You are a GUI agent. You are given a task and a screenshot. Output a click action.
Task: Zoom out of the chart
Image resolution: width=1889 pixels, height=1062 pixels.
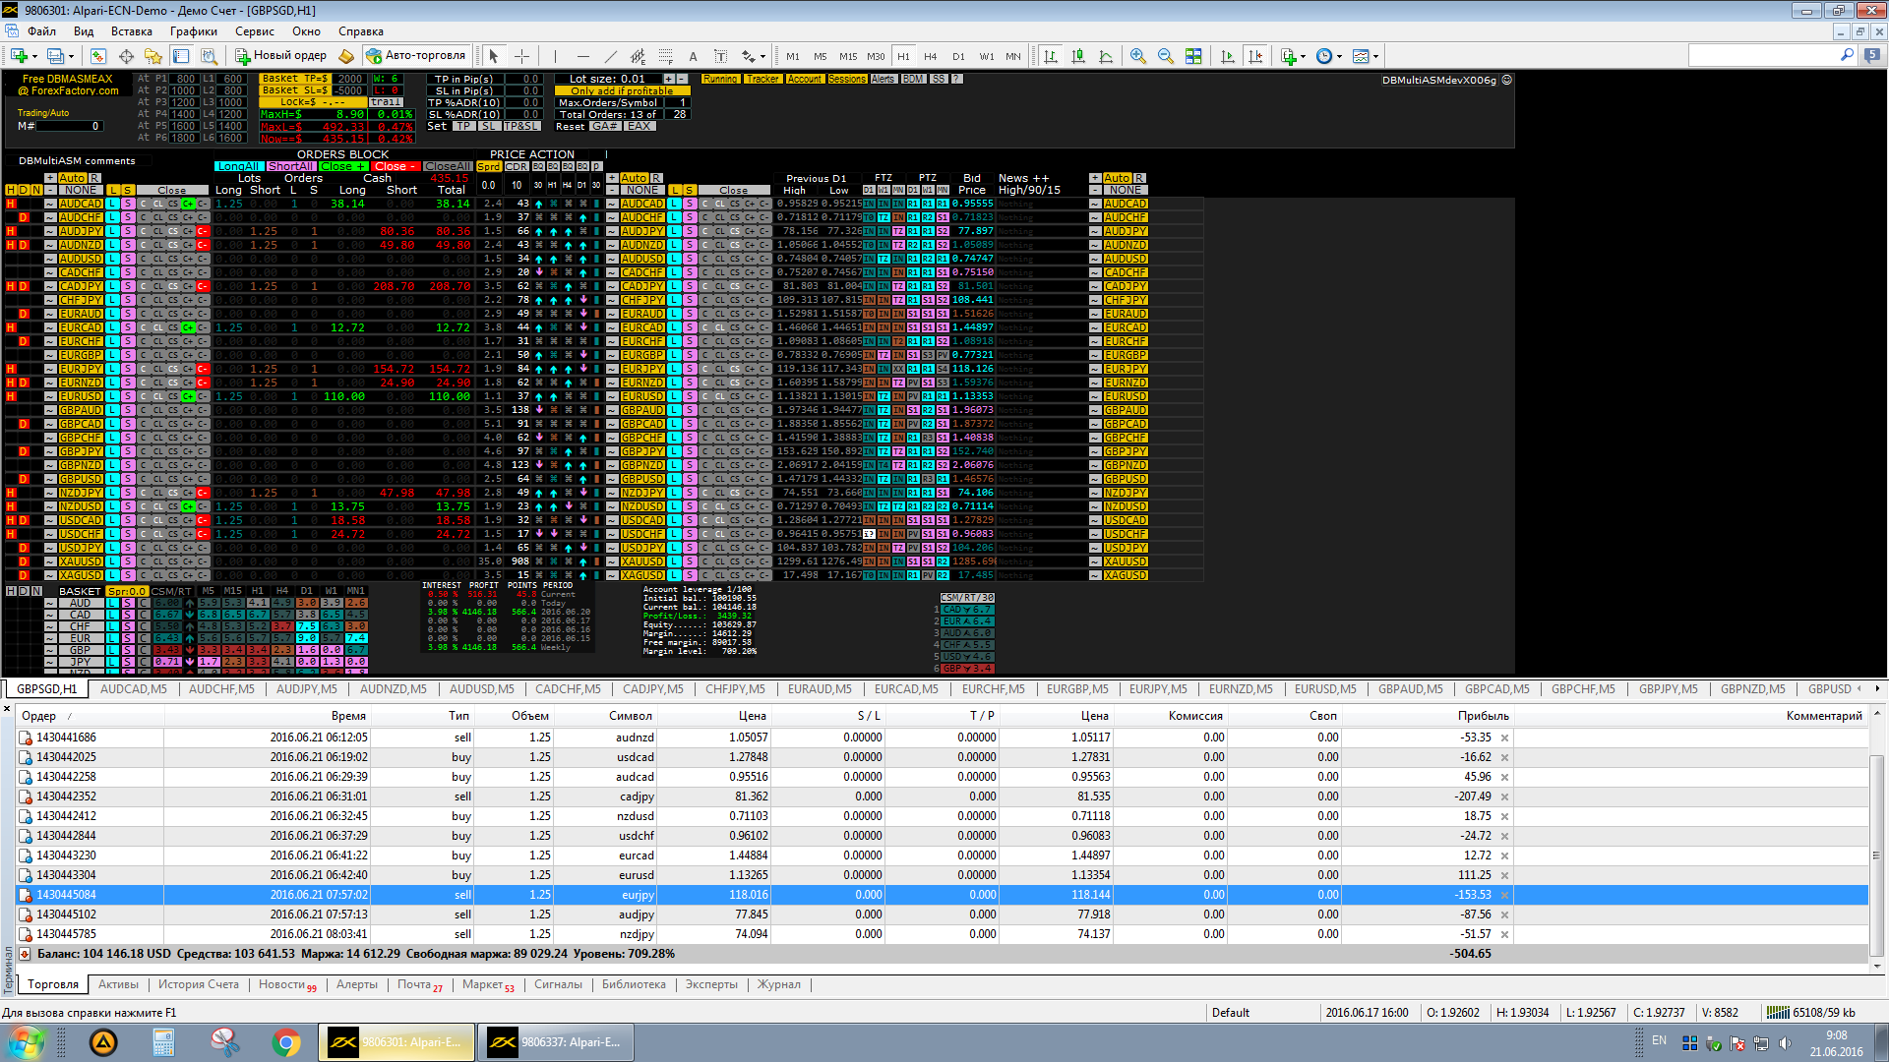tap(1166, 56)
